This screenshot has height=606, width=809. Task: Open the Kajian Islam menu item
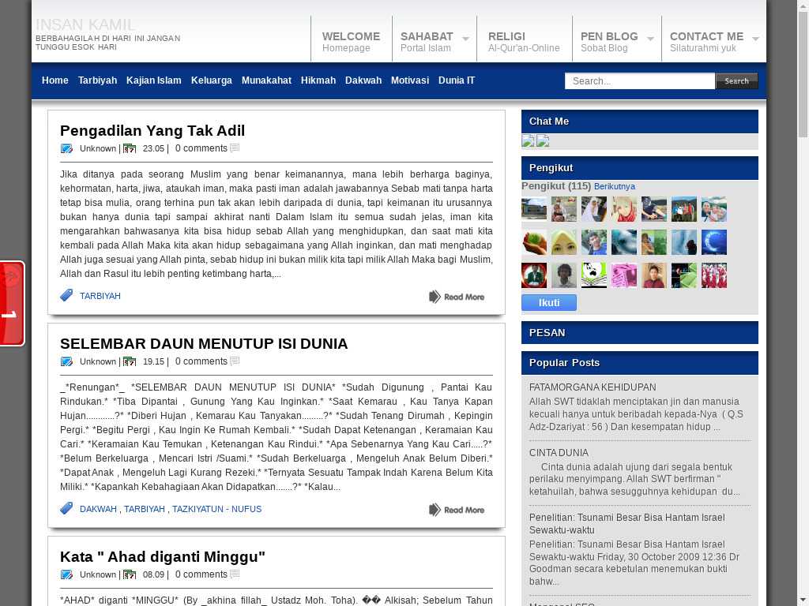click(x=153, y=80)
